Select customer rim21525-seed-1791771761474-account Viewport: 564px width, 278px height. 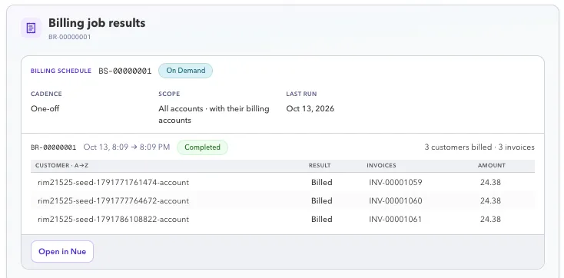click(113, 182)
